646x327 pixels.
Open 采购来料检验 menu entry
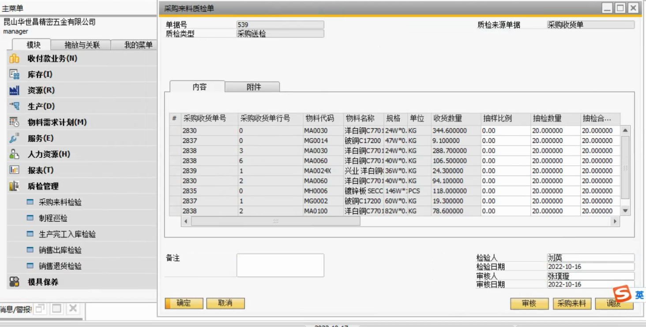[x=60, y=202]
